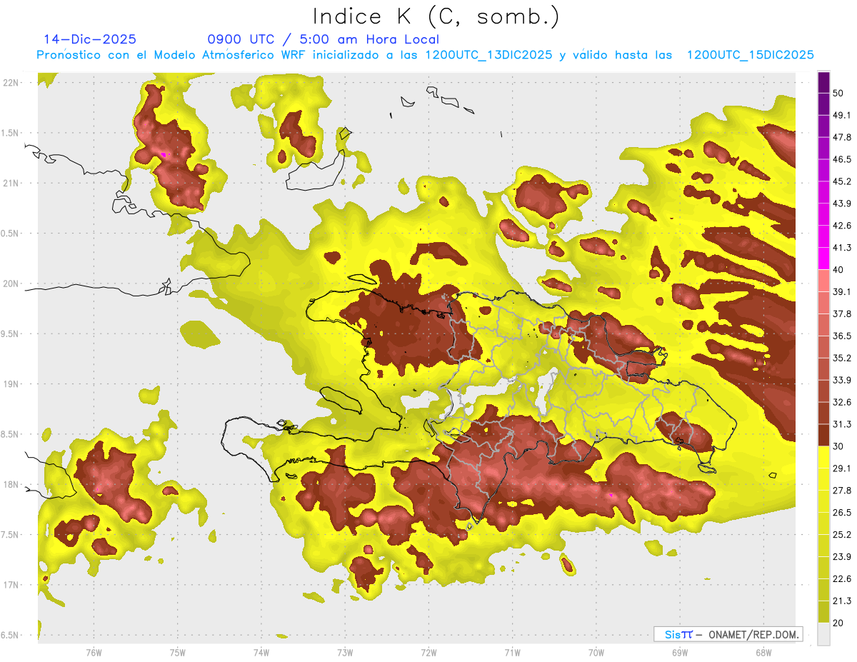Click the purple swatch between 47.8 and 49.1
Image resolution: width=857 pixels, height=662 pixels.
click(x=823, y=126)
